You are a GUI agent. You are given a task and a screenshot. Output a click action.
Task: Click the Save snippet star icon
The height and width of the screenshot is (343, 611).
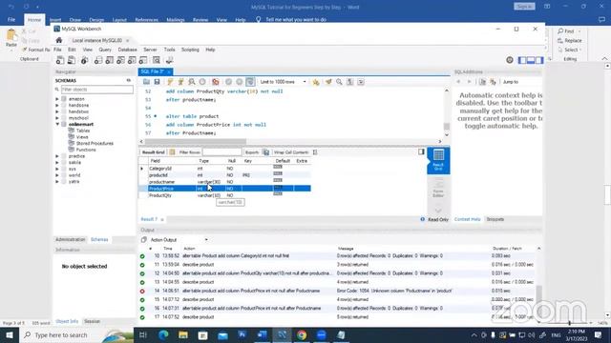point(316,82)
